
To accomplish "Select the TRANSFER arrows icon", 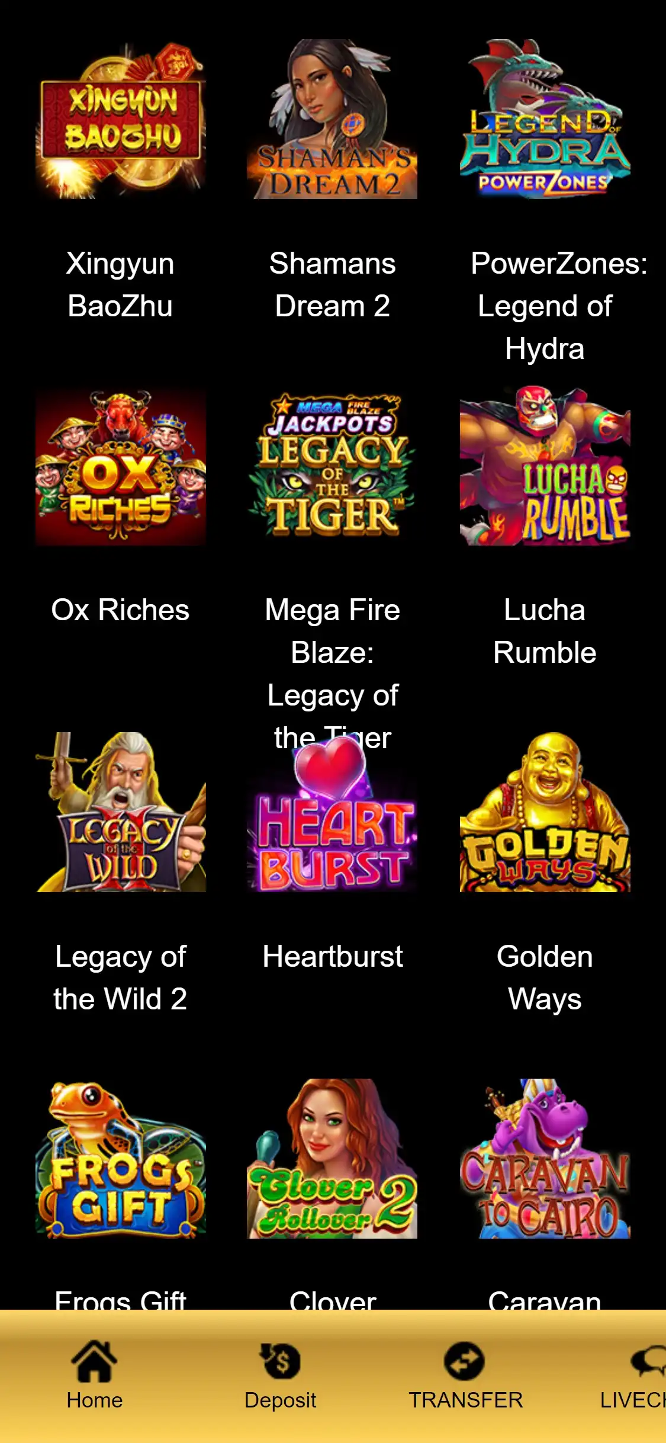I will [x=465, y=1361].
